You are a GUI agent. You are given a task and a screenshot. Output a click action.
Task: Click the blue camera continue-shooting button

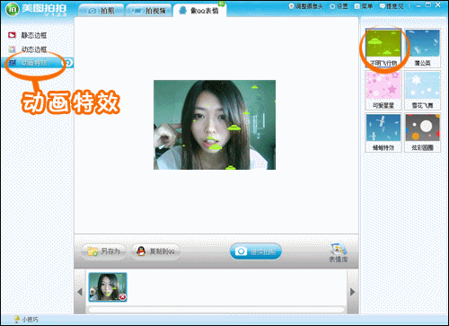point(256,251)
